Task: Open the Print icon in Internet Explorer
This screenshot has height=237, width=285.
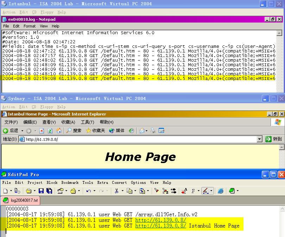Action: click(x=153, y=131)
